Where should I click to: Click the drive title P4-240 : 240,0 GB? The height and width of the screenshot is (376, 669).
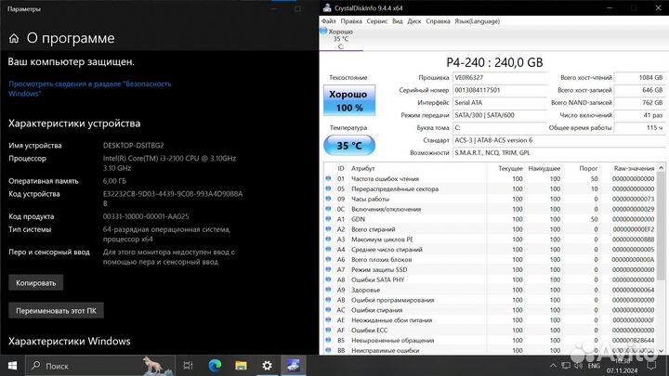pyautogui.click(x=494, y=62)
